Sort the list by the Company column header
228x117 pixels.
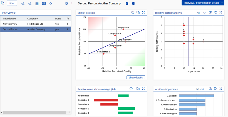click(33, 19)
